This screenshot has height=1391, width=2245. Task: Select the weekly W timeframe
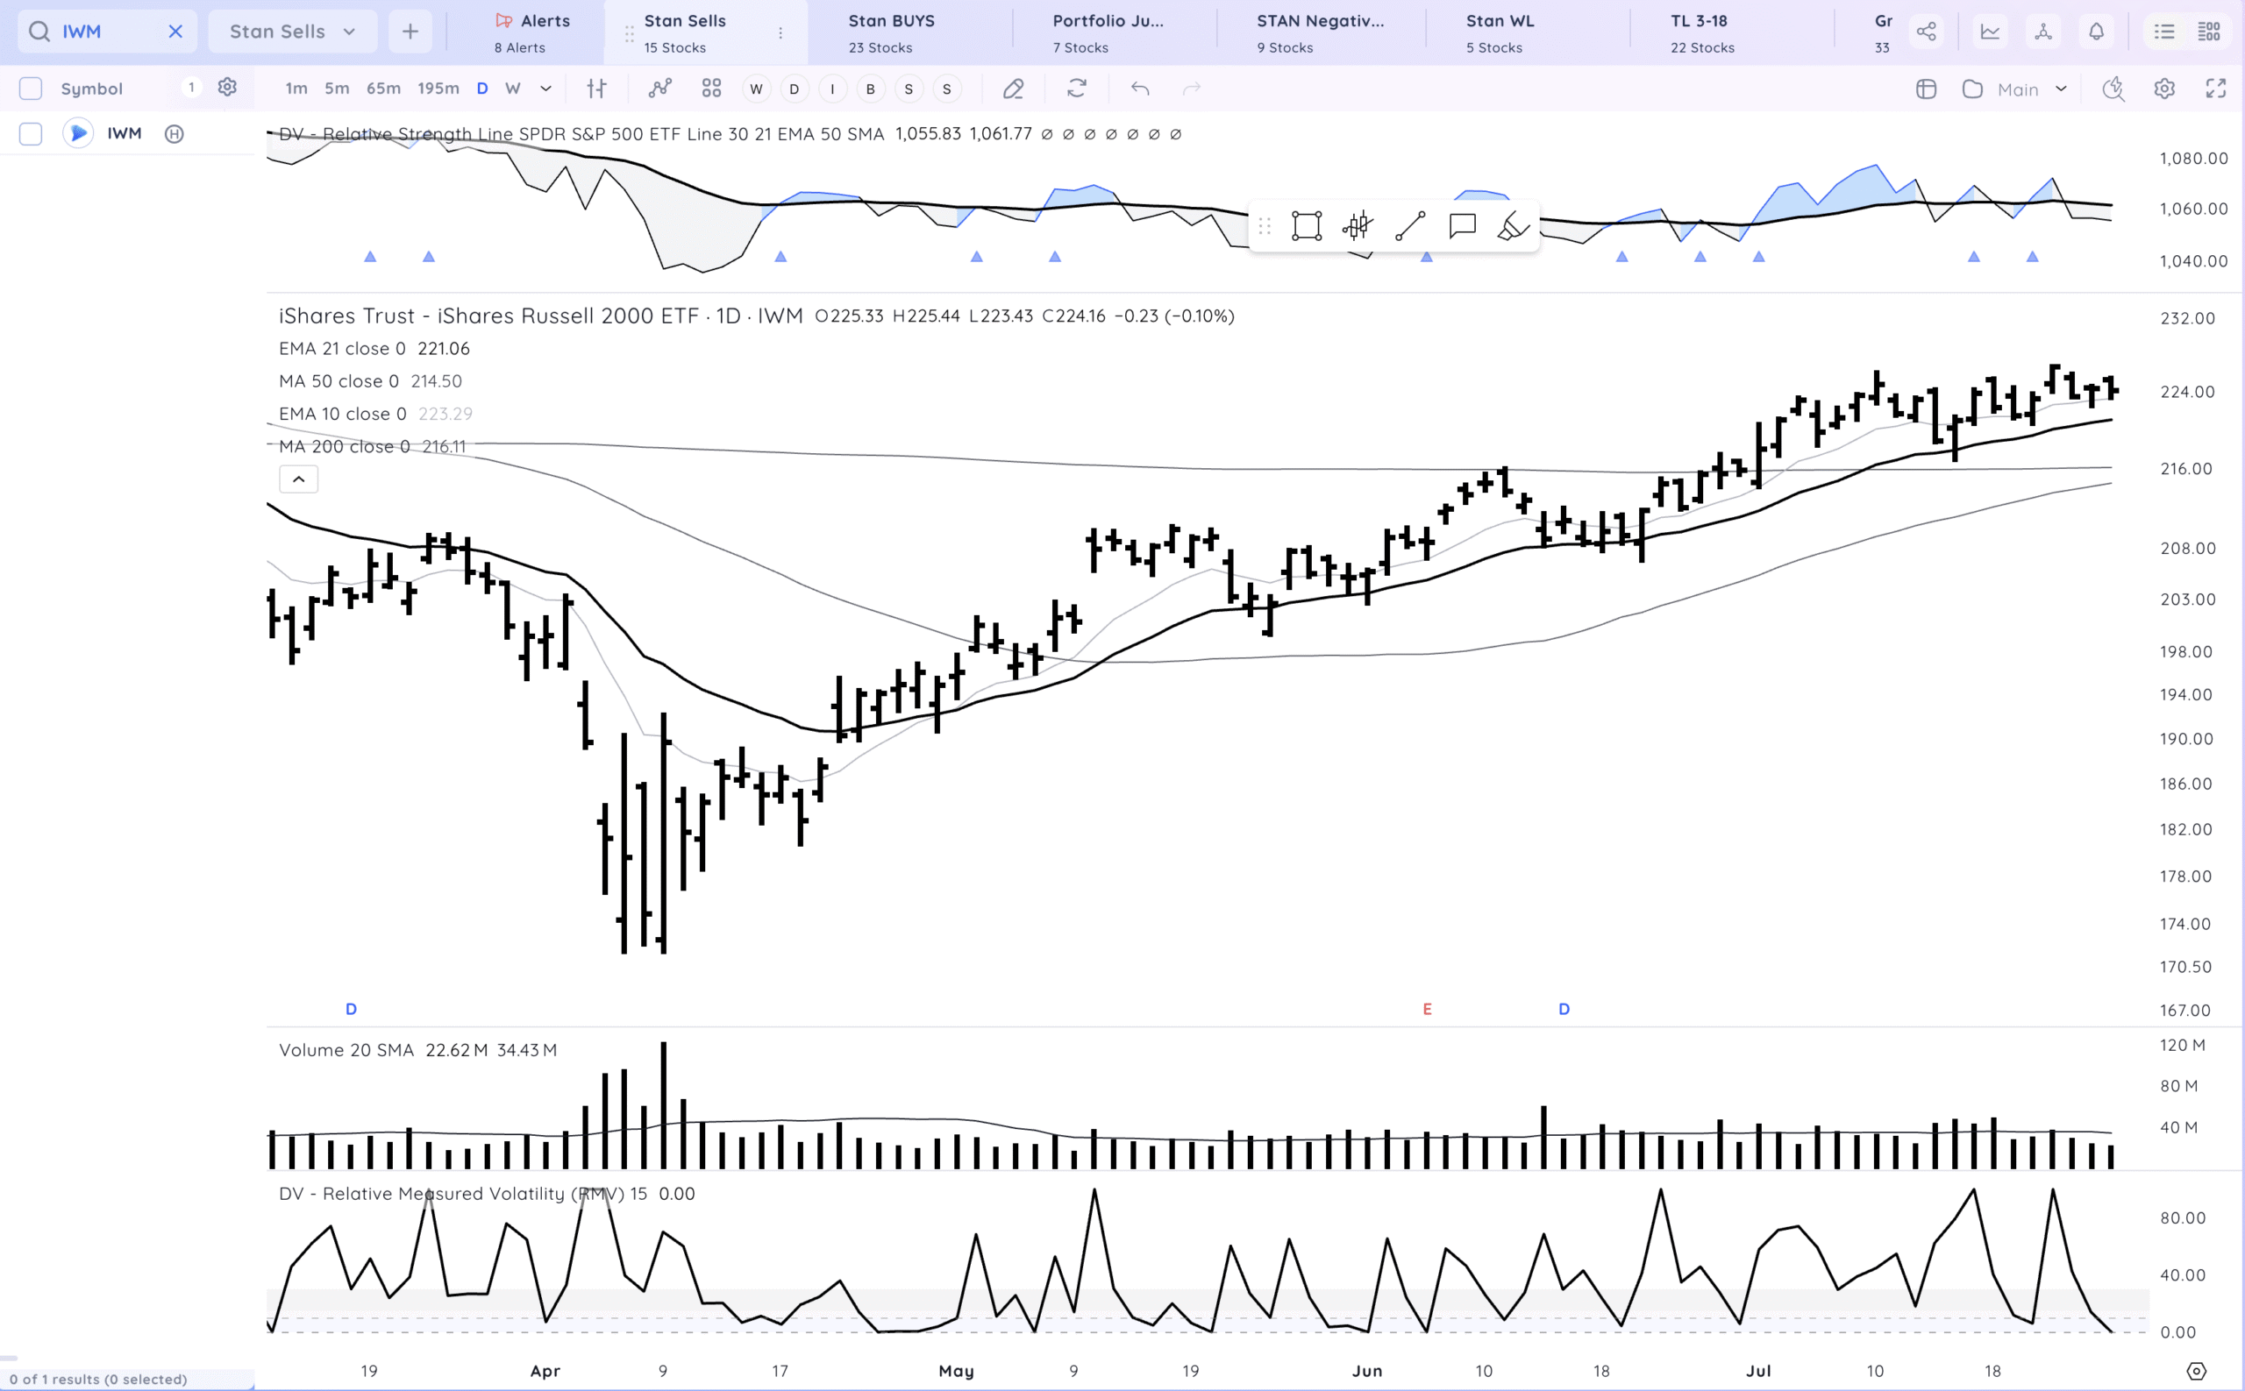[513, 89]
